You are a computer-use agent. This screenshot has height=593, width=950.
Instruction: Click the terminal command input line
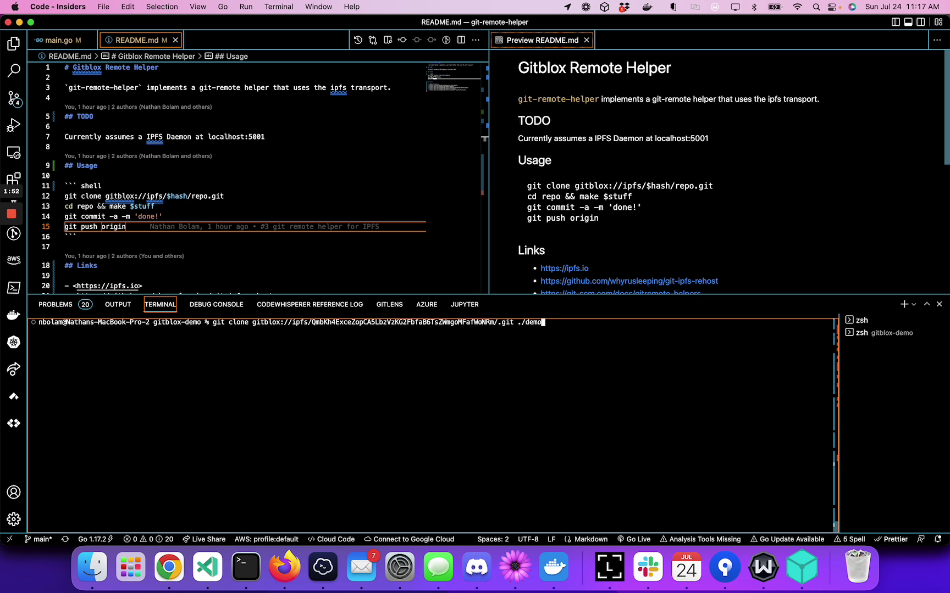point(290,322)
